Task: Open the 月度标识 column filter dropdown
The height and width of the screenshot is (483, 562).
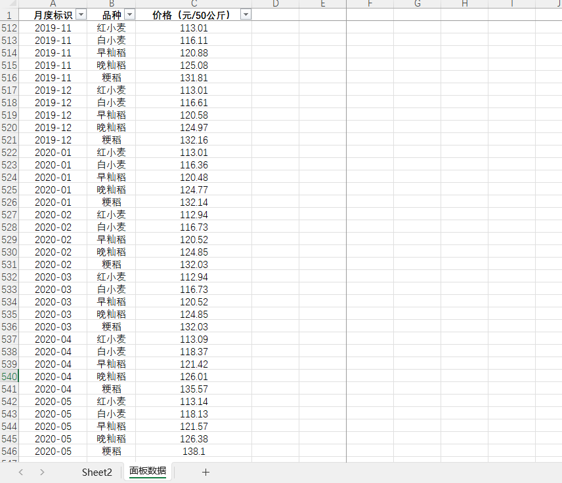Action: pos(81,14)
